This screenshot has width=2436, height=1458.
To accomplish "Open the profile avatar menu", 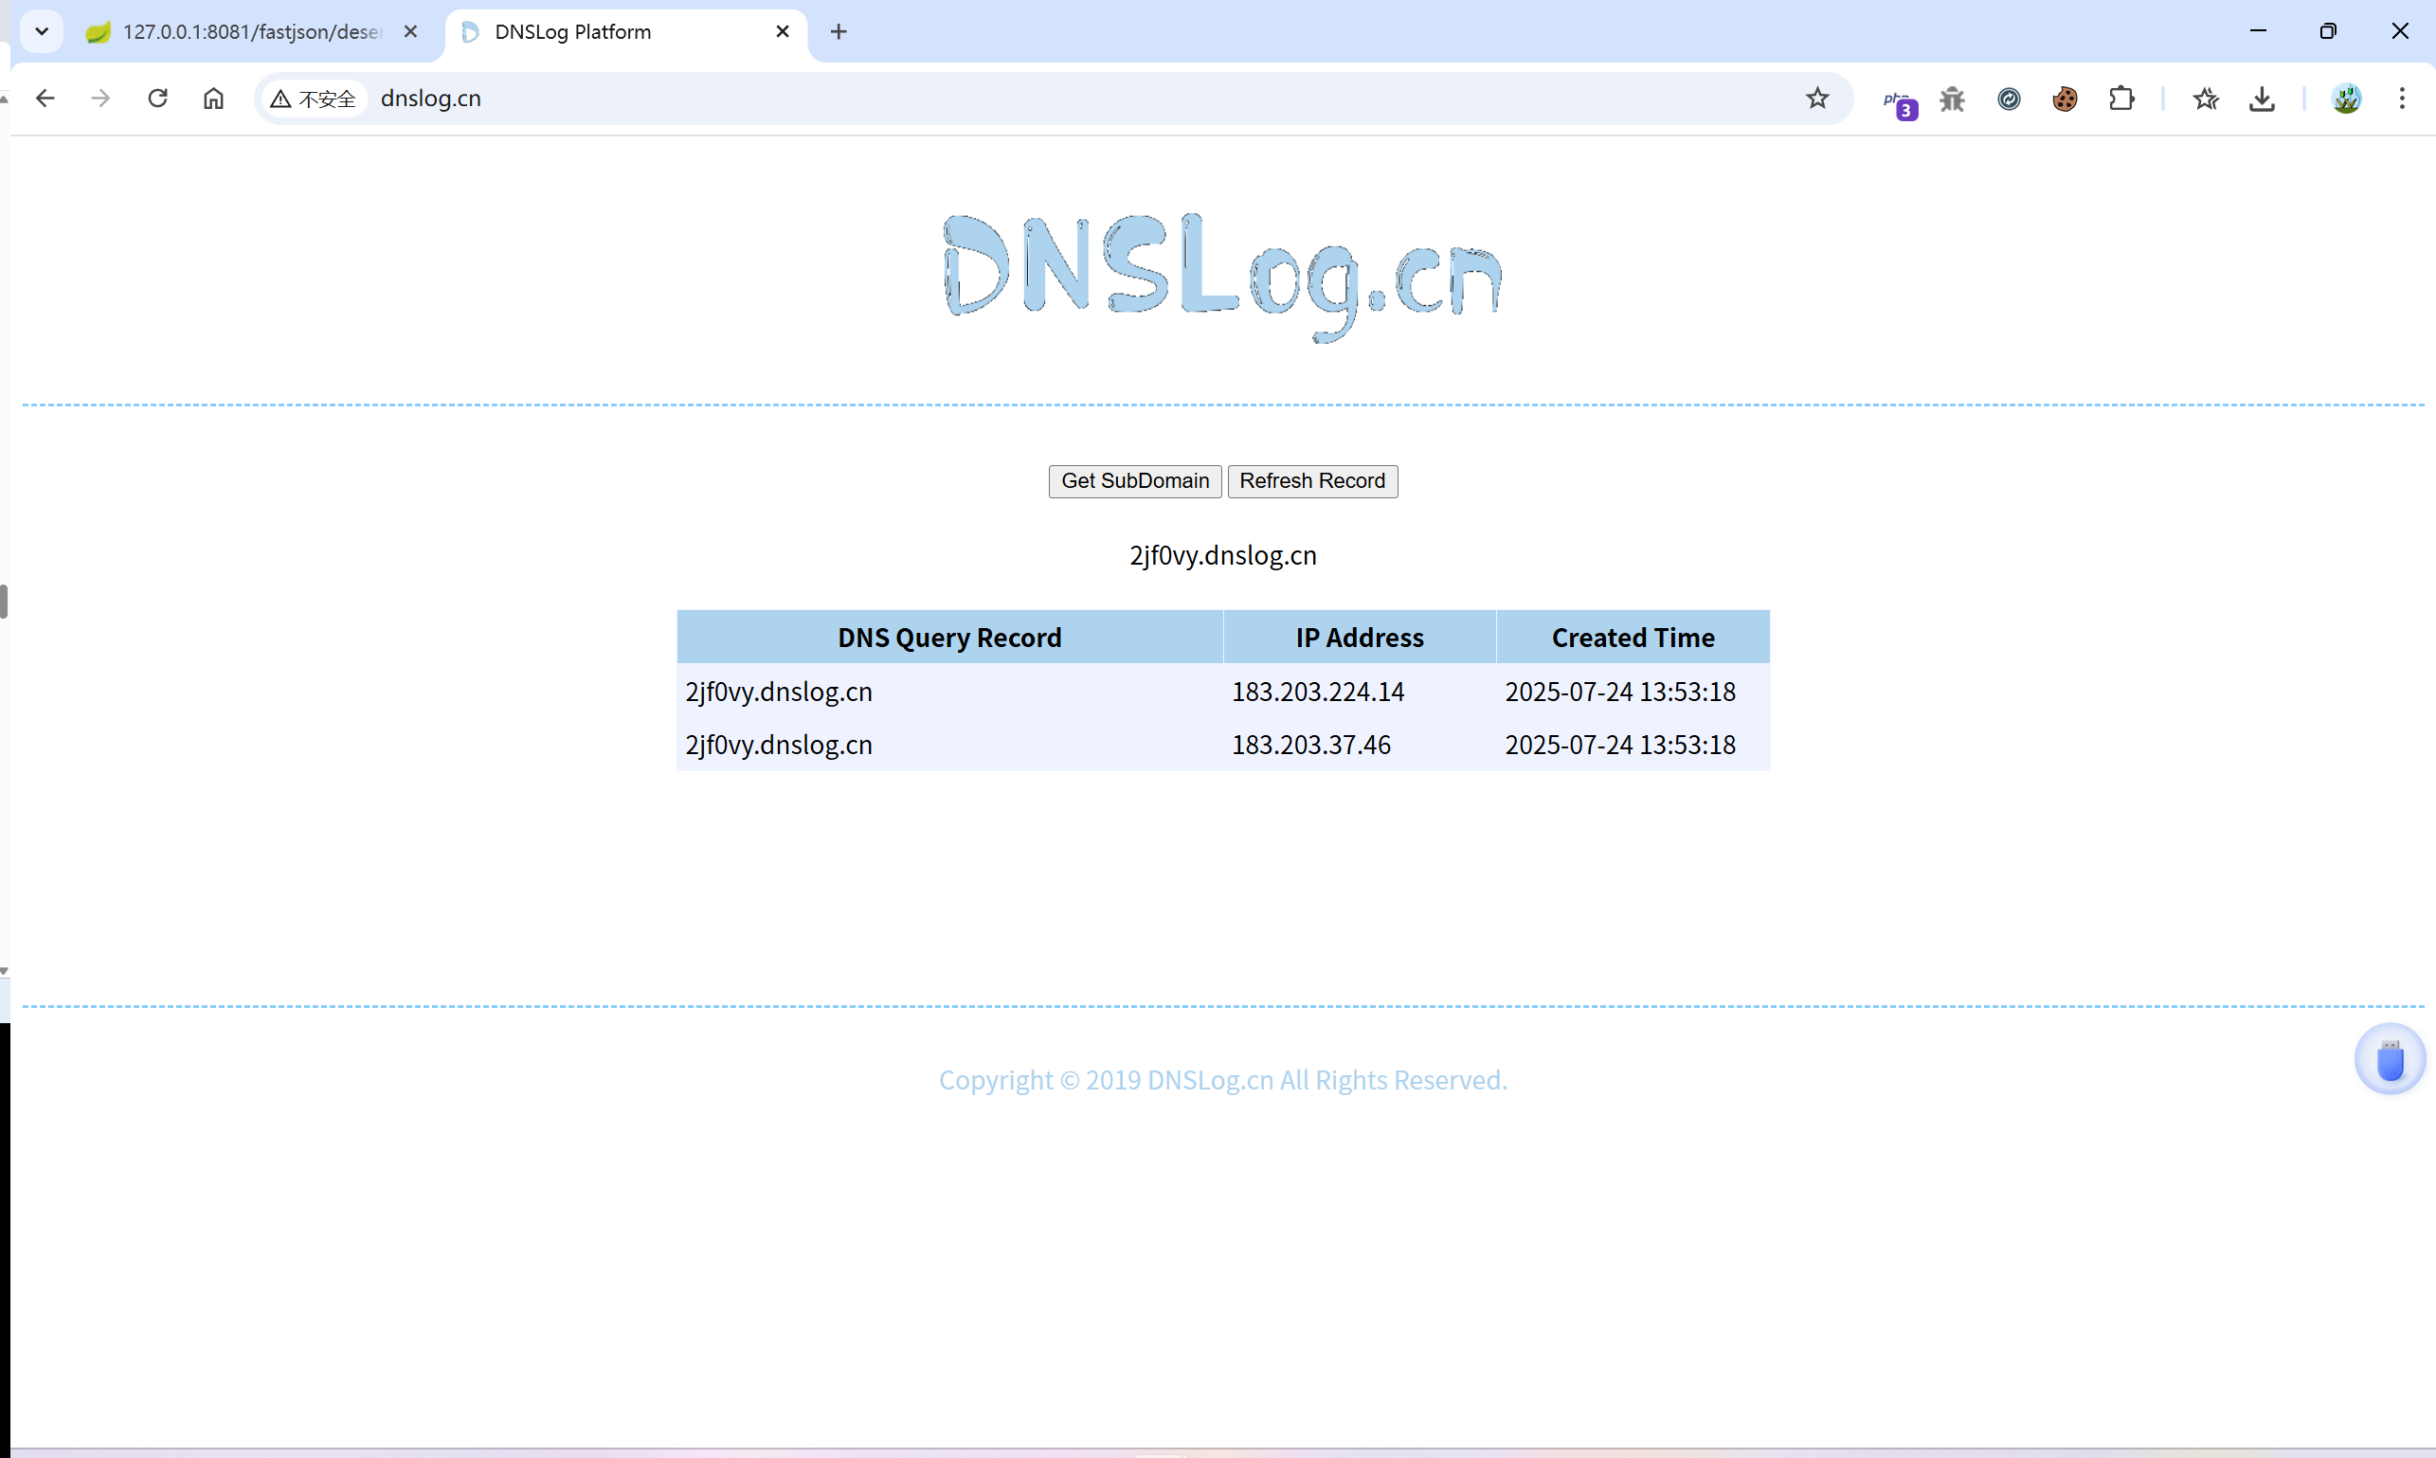I will point(2347,99).
